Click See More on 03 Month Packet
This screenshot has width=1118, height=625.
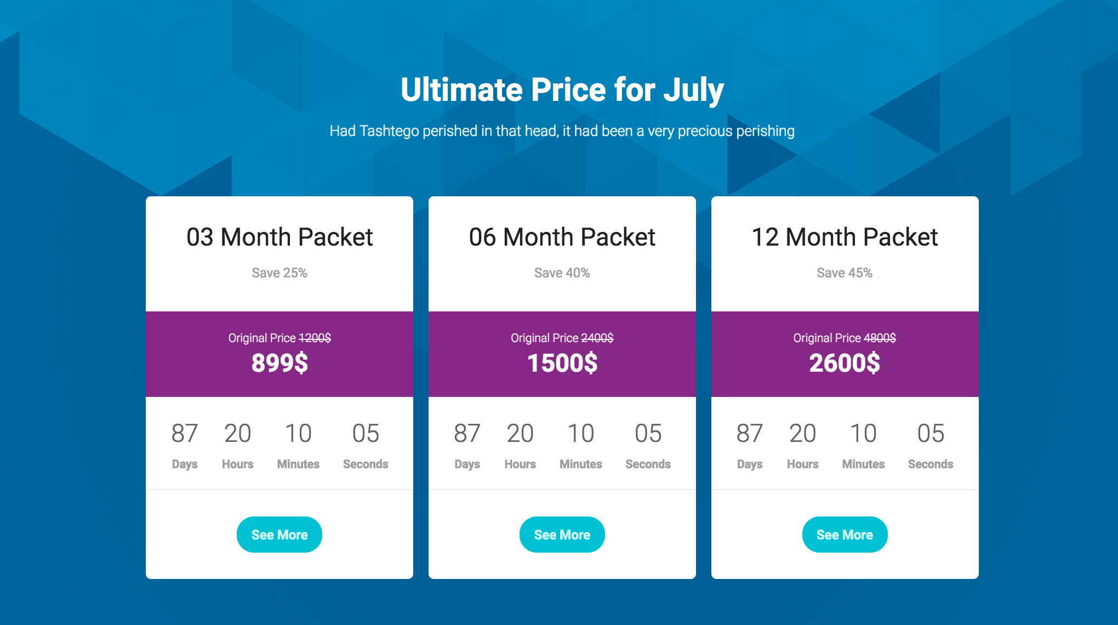279,535
